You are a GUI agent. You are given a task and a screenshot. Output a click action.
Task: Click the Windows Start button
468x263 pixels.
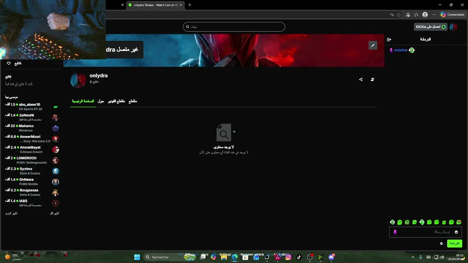pos(137,257)
